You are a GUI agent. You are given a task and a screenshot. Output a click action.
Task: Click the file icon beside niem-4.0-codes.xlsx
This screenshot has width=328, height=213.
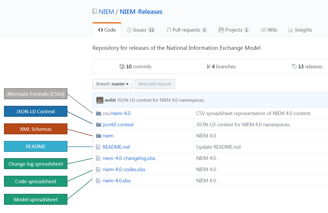[x=98, y=169]
